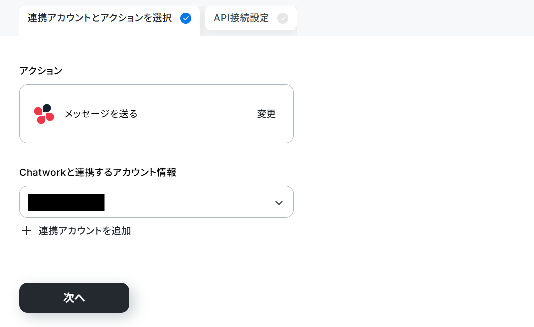The width and height of the screenshot is (534, 327).
Task: Switch to the API接続設定 tab
Action: [251, 18]
